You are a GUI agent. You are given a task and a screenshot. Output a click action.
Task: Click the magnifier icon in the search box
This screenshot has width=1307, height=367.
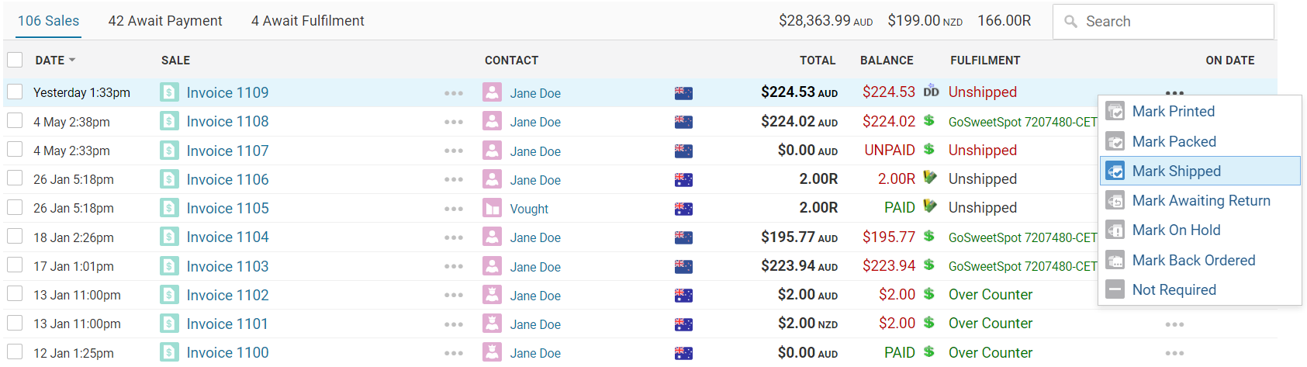tap(1070, 22)
